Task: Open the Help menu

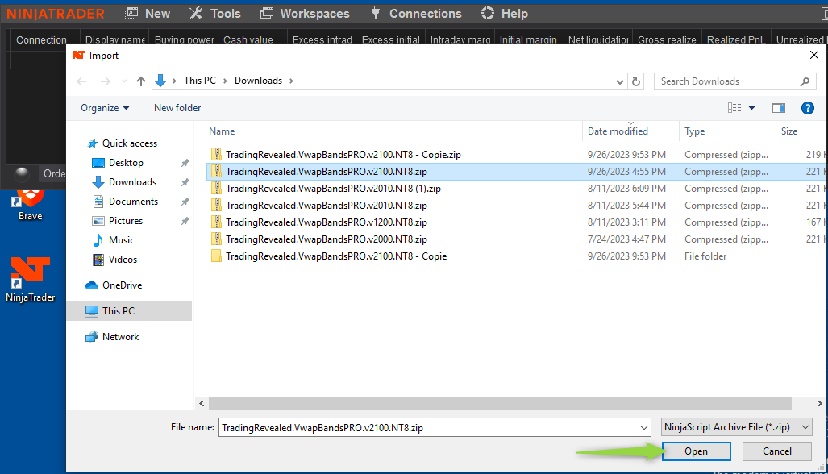Action: pos(505,13)
